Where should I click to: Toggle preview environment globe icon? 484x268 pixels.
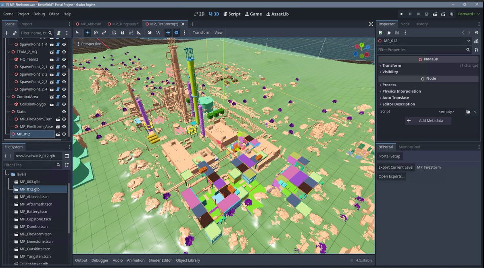pyautogui.click(x=176, y=33)
